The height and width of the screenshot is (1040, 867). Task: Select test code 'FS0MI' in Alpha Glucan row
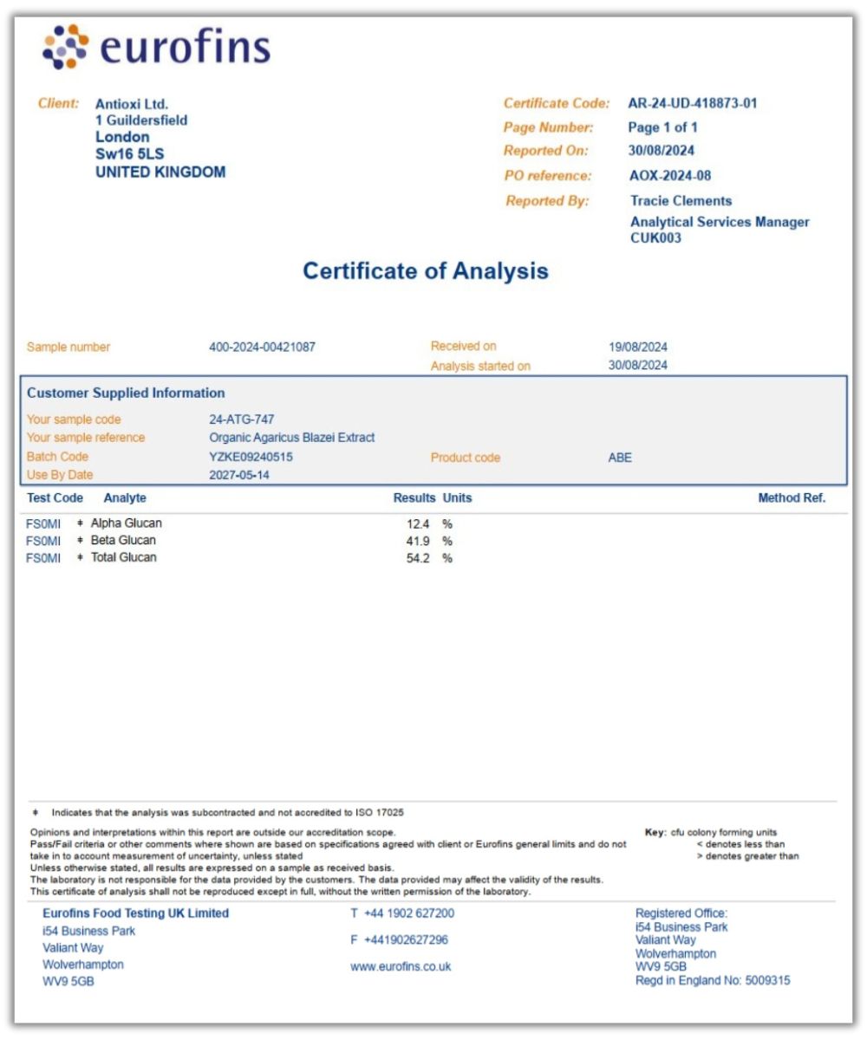(x=44, y=524)
